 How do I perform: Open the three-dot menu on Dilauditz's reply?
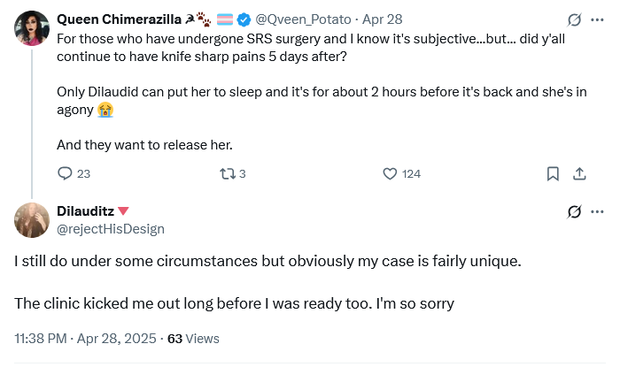coord(597,212)
